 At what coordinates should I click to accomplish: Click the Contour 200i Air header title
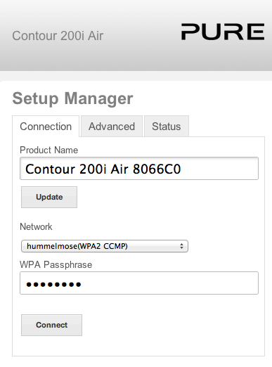(x=58, y=36)
